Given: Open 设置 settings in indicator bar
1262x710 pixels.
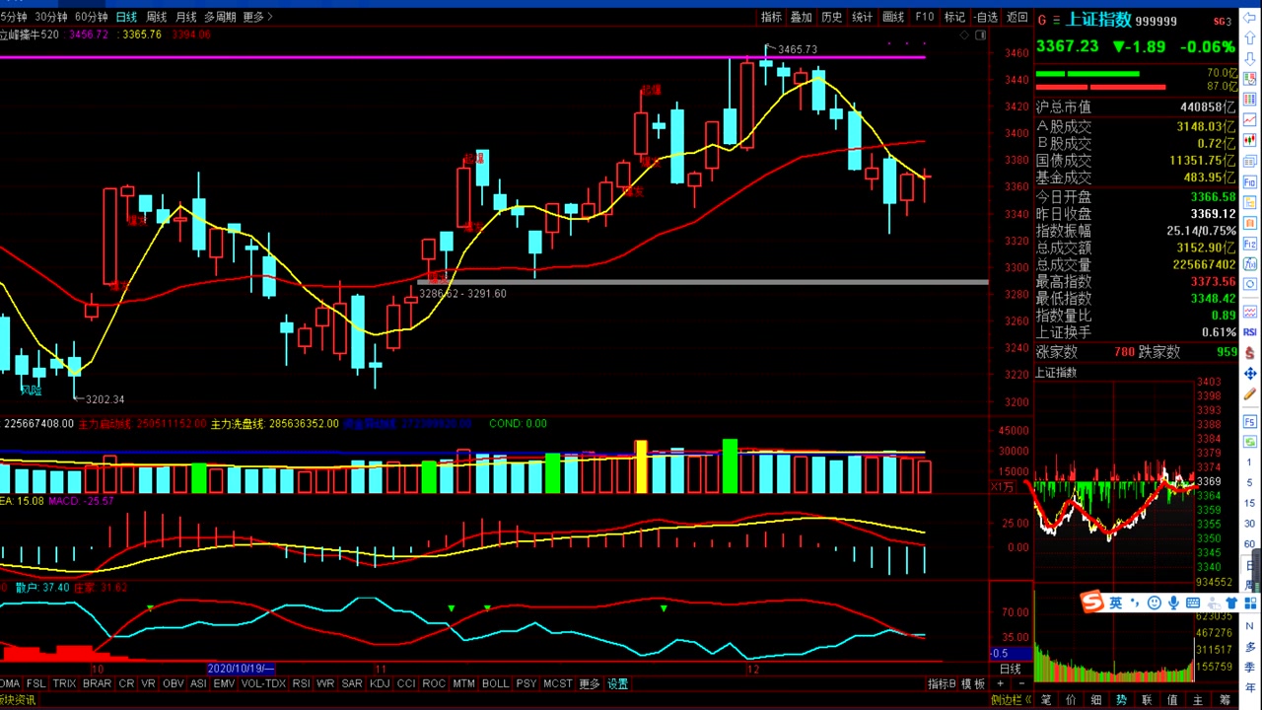Looking at the screenshot, I should [617, 683].
